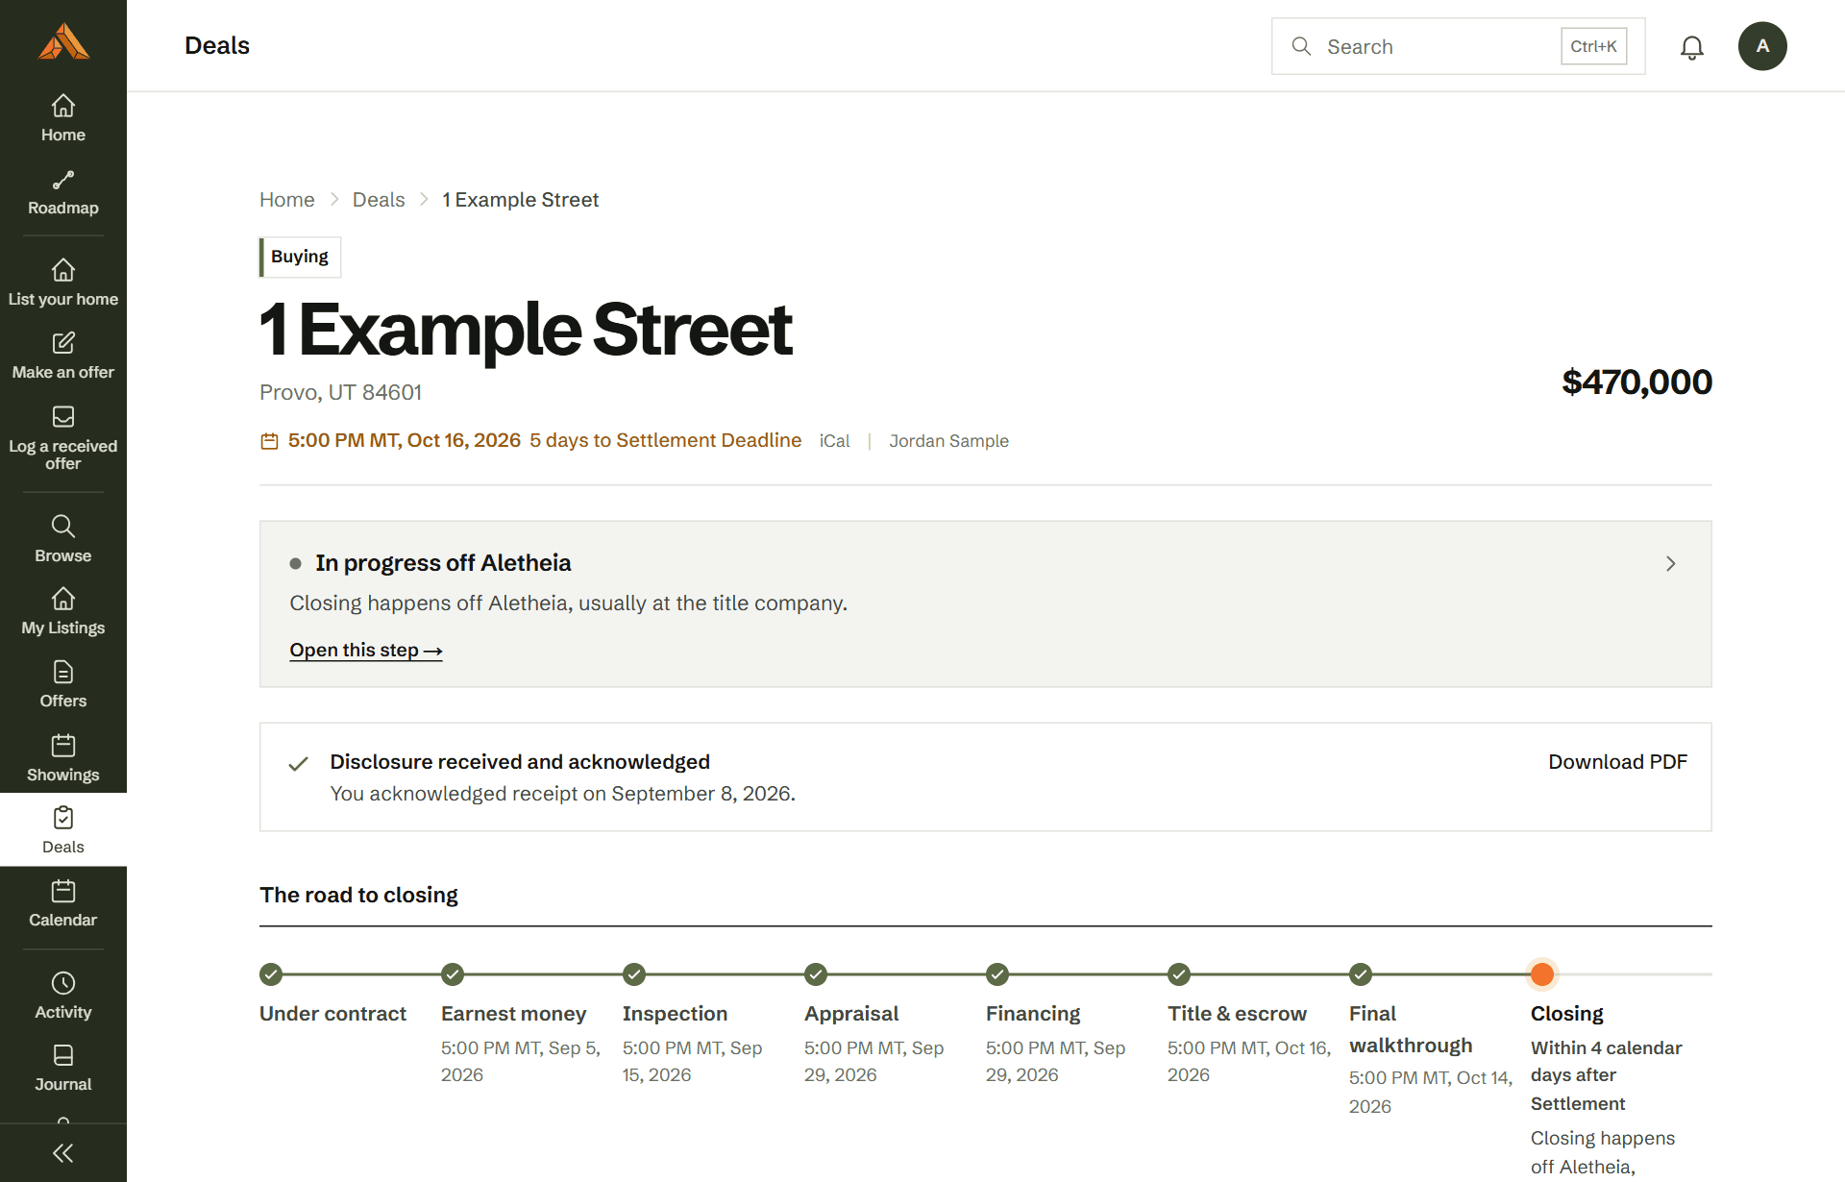Click Open this step link
The width and height of the screenshot is (1845, 1182).
tap(366, 651)
